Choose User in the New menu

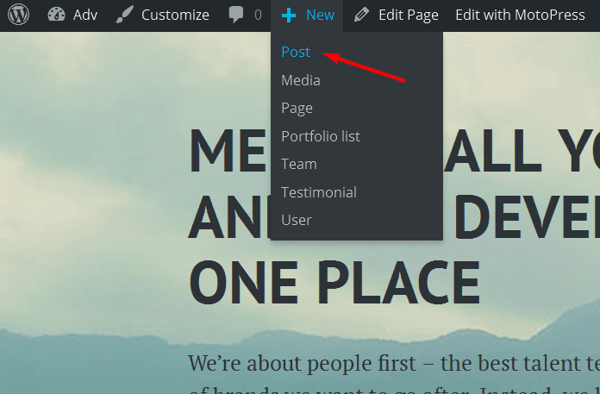click(x=297, y=220)
